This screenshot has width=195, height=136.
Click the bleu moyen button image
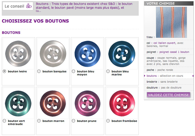(x=87, y=54)
